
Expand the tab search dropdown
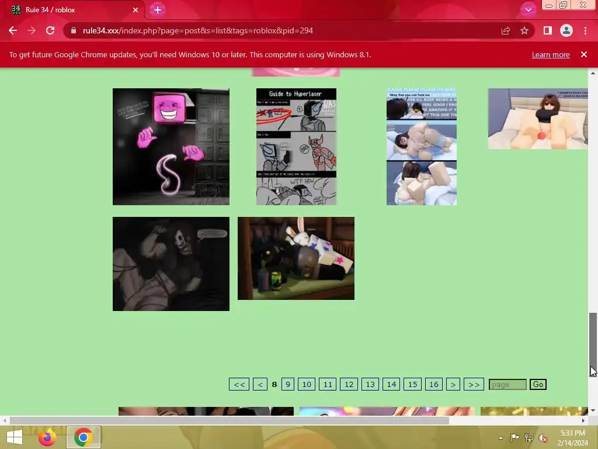coord(528,10)
